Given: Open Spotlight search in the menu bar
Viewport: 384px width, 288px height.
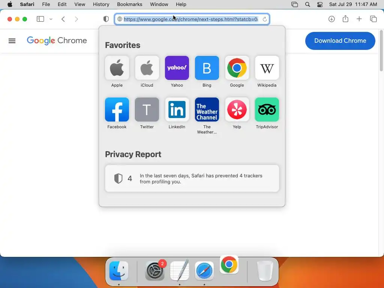Looking at the screenshot, I should pyautogui.click(x=307, y=4).
